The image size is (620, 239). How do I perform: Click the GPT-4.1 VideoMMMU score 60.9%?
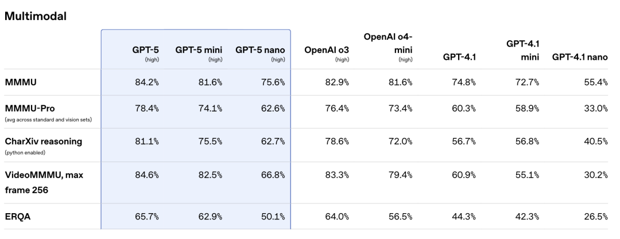click(x=464, y=175)
